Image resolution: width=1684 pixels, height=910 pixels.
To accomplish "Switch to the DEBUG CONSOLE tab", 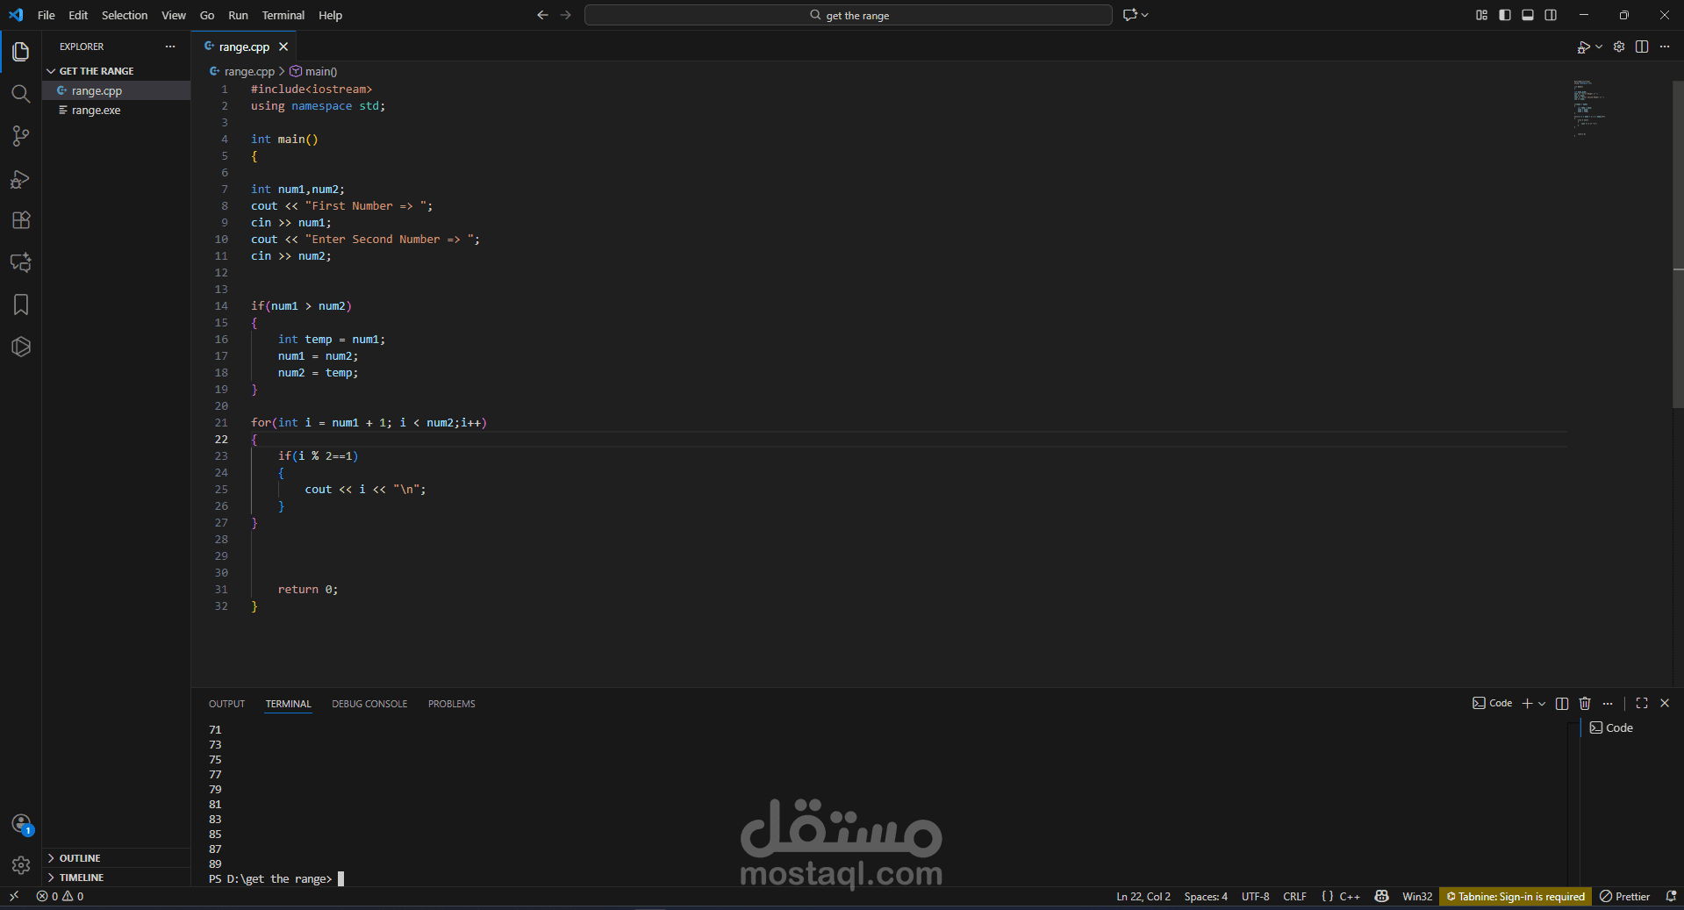I will [x=369, y=703].
